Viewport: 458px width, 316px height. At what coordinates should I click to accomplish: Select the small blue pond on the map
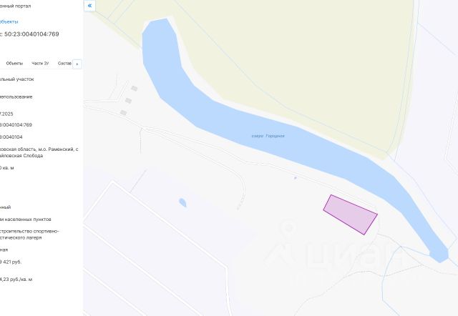tap(182, 202)
